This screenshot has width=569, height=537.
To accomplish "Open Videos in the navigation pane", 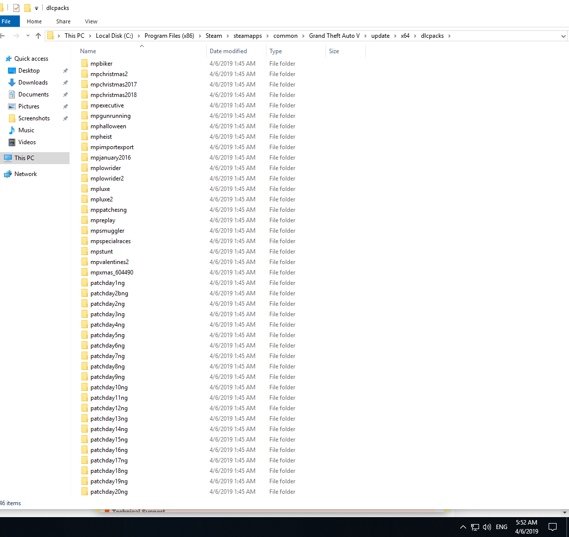I will click(x=27, y=142).
